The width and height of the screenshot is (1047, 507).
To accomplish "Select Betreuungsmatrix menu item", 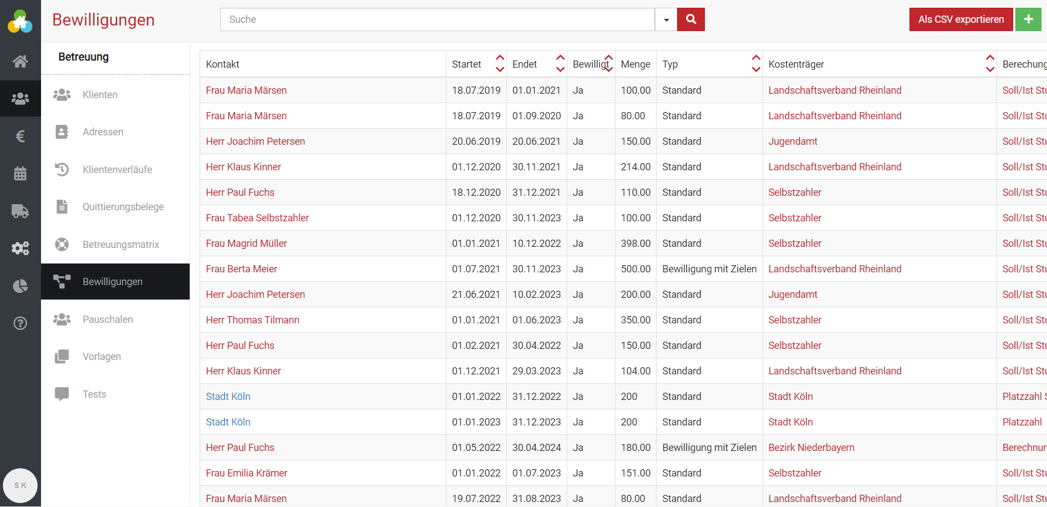I will click(120, 245).
